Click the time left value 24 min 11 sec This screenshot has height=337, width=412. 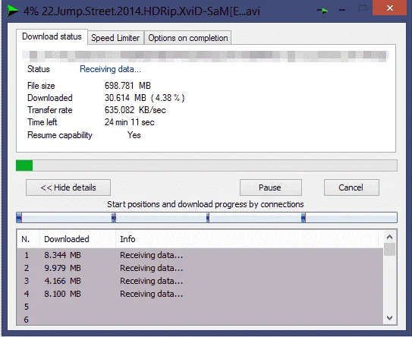pos(130,122)
